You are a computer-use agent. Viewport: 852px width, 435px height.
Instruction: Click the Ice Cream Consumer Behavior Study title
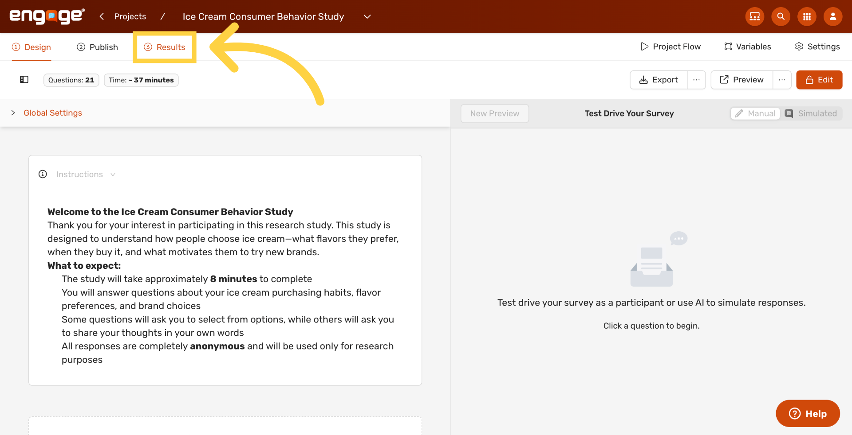point(263,16)
